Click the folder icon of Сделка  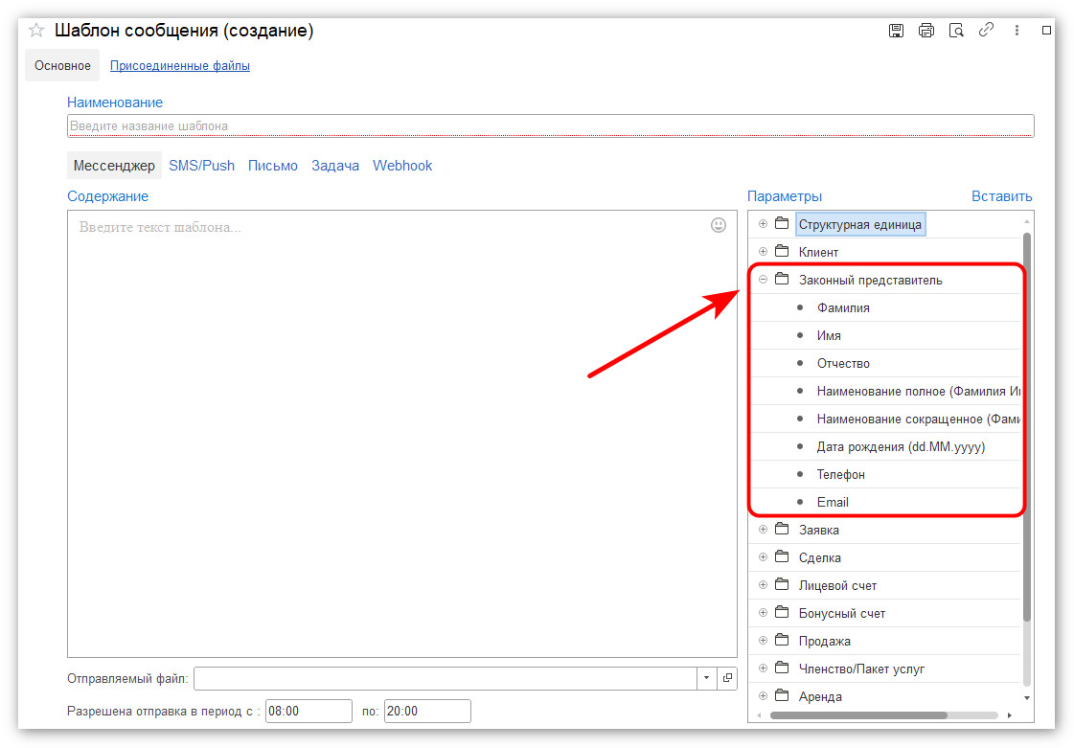click(x=782, y=556)
